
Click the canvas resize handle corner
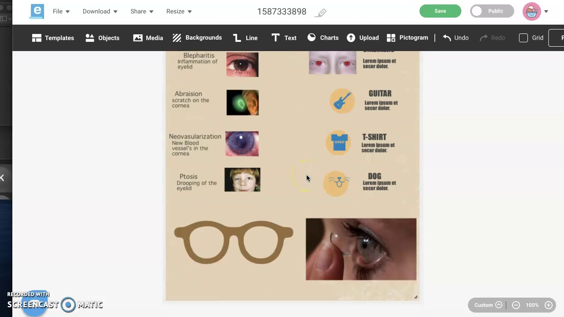pos(416,297)
